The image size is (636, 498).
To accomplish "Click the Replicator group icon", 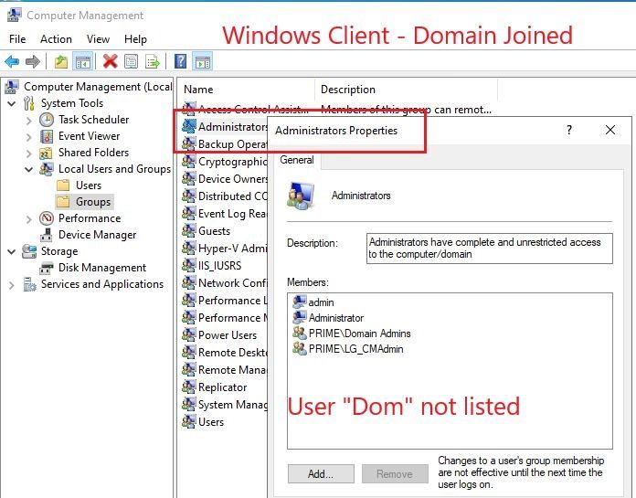I will pyautogui.click(x=188, y=387).
